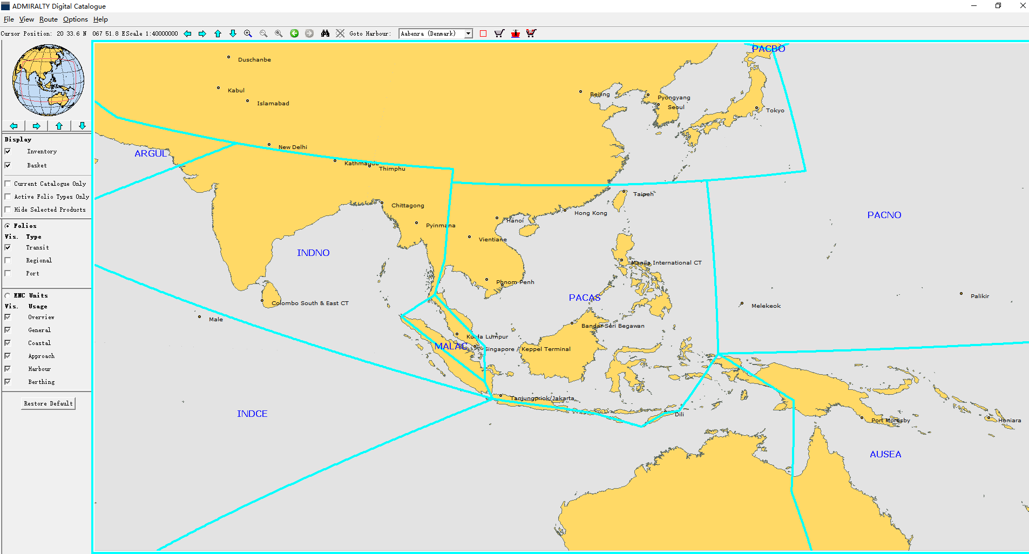This screenshot has width=1029, height=554.
Task: Select the ARGUL folio label
Action: tap(151, 153)
